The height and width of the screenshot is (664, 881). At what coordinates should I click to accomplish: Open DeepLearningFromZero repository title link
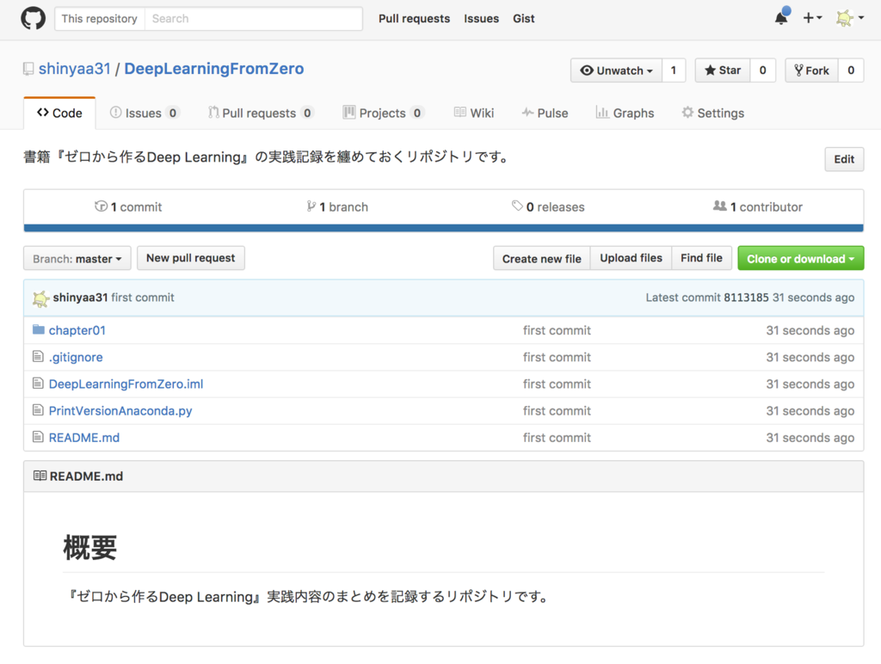[214, 69]
